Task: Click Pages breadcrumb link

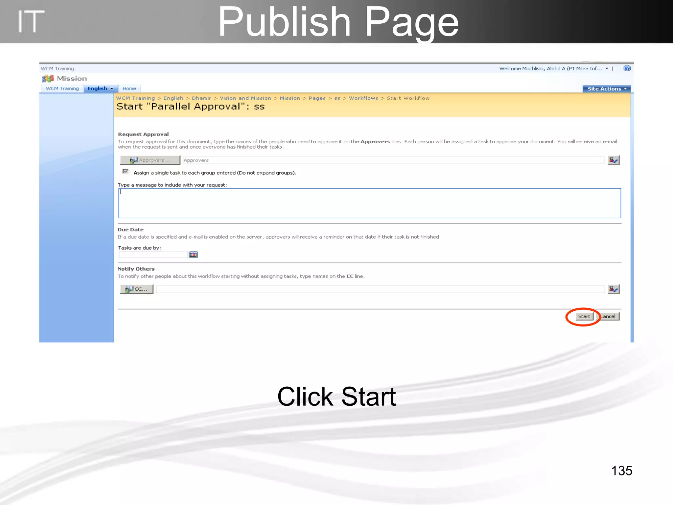Action: click(317, 98)
